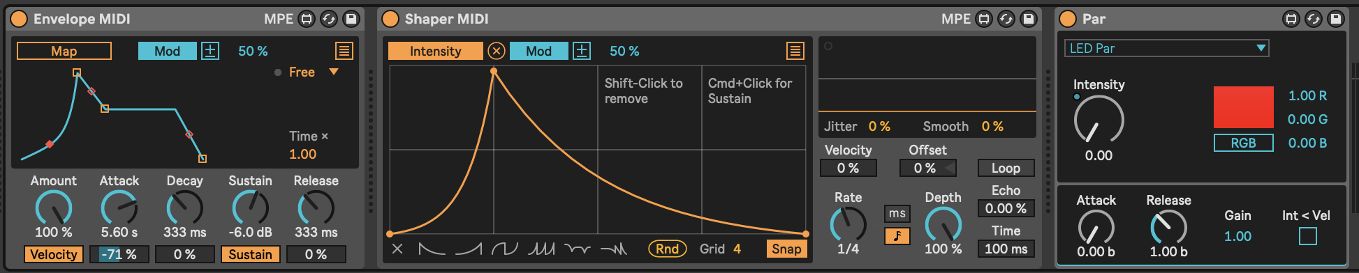Click the Echo 0.00 % value field
The width and height of the screenshot is (1359, 273).
click(1006, 208)
